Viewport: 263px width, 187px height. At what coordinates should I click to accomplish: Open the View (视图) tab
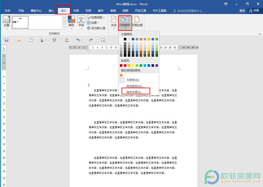point(125,11)
